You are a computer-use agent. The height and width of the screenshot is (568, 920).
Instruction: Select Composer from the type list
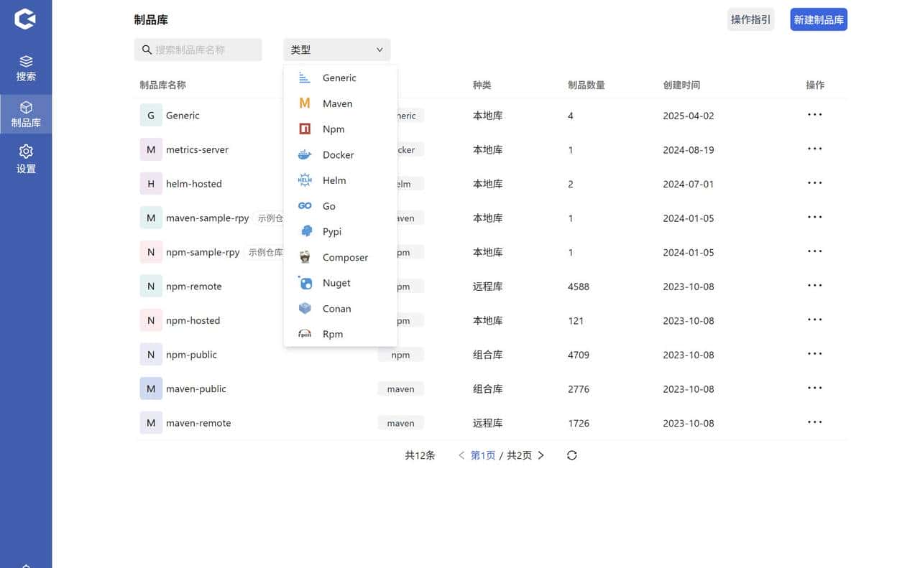pos(345,257)
